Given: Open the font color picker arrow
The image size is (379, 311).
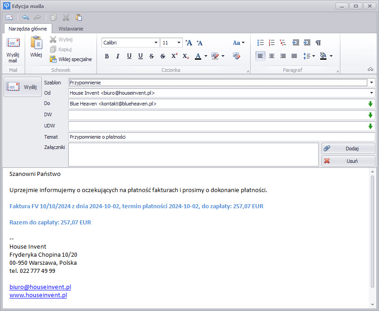Looking at the screenshot, I should pyautogui.click(x=206, y=56).
